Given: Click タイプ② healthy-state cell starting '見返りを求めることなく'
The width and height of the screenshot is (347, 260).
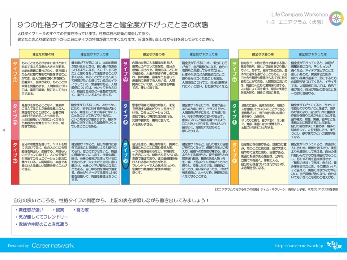Looking at the screenshot, I should 44,120.
